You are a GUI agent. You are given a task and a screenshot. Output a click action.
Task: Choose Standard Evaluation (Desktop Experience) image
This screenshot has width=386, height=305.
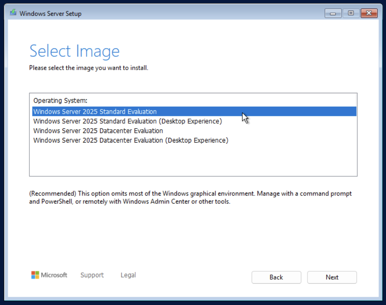click(194, 121)
